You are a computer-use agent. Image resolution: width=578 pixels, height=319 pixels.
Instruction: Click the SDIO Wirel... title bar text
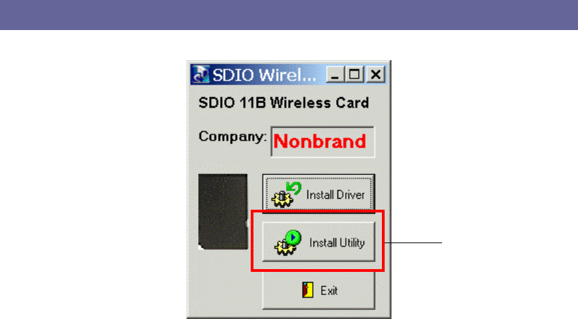pos(264,74)
